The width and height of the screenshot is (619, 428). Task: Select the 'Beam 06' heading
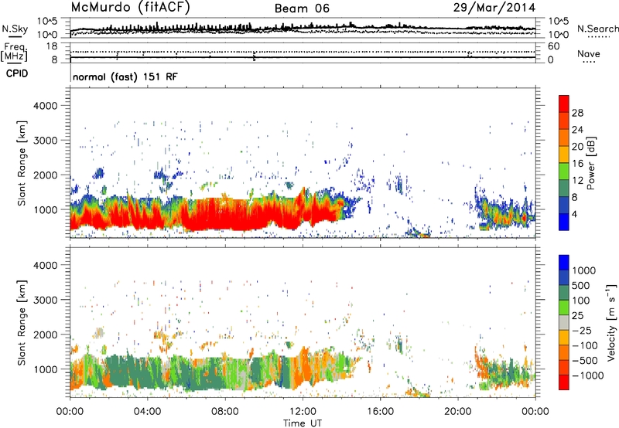(302, 8)
